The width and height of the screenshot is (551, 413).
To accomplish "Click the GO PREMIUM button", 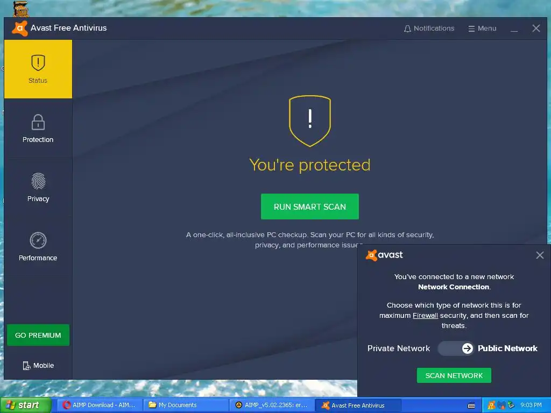I will coord(38,335).
